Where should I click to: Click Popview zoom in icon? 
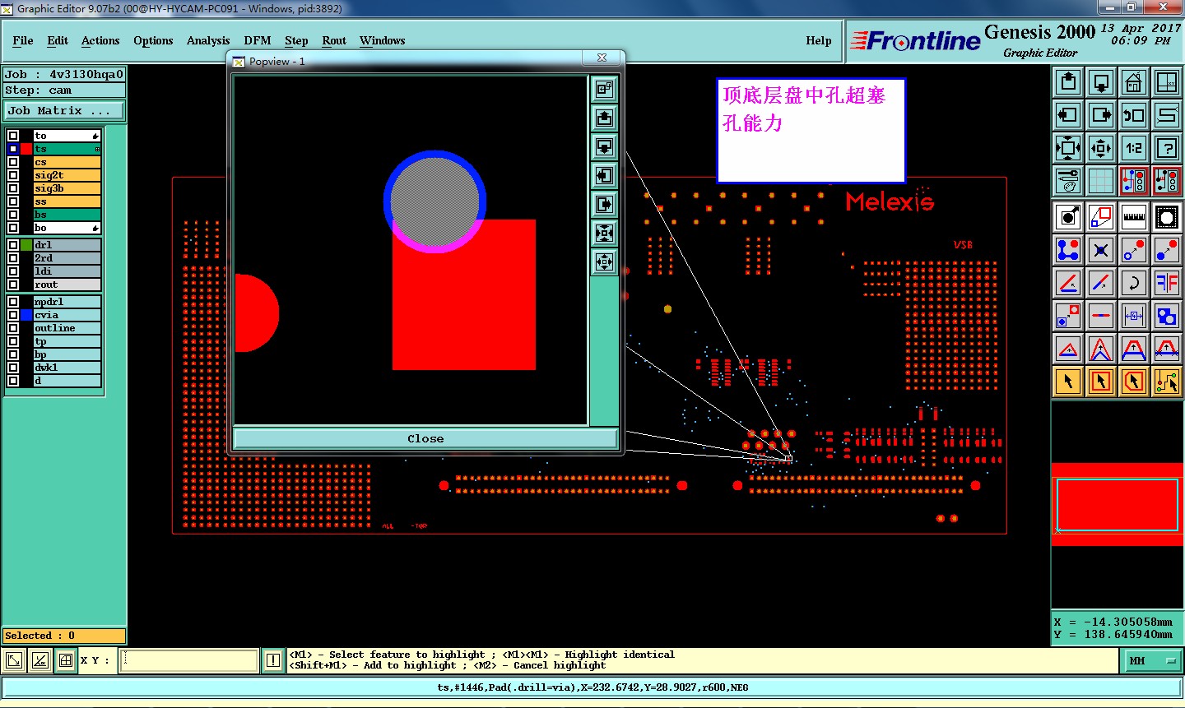pyautogui.click(x=604, y=234)
